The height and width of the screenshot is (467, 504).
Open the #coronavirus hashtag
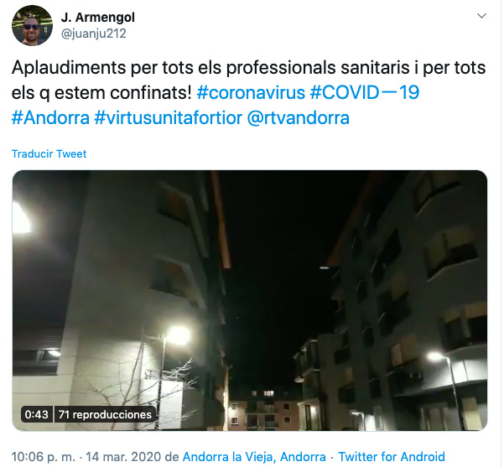pyautogui.click(x=251, y=93)
